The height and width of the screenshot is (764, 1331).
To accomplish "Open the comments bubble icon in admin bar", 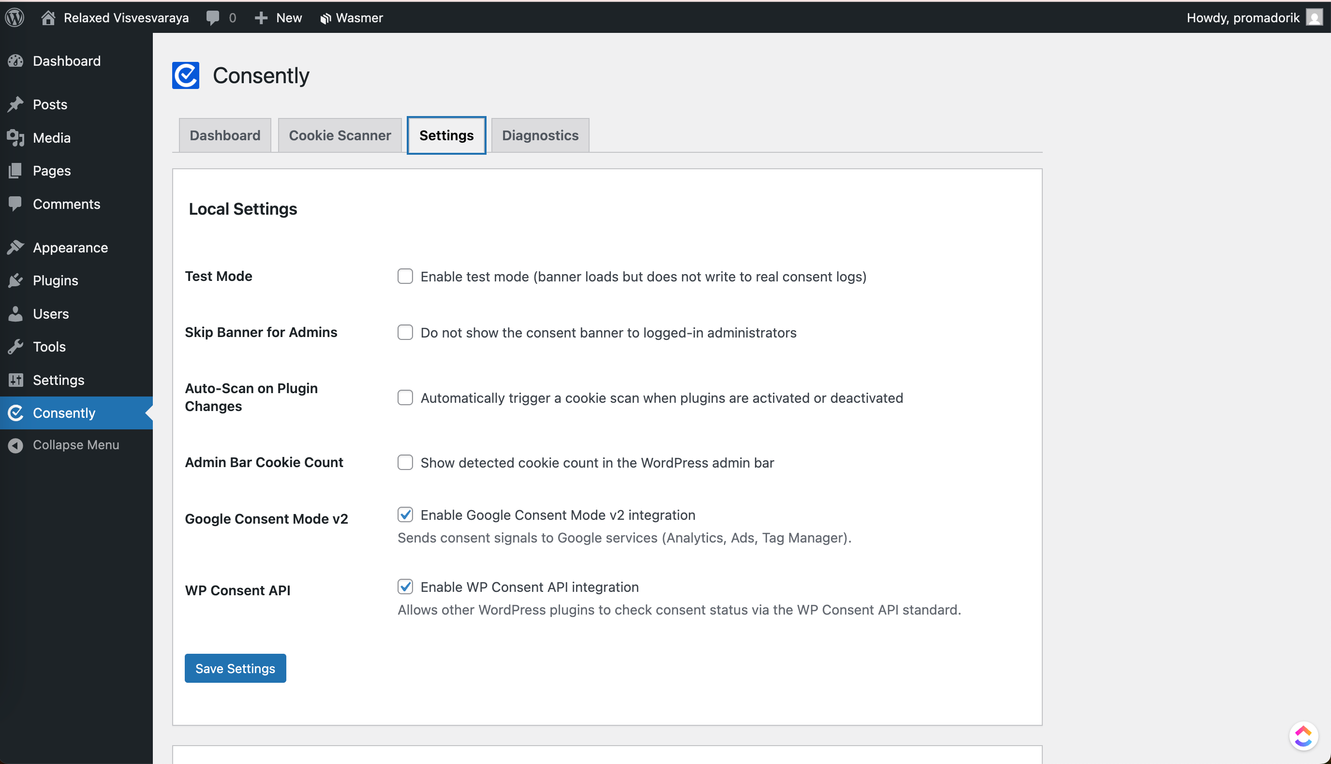I will (x=212, y=17).
